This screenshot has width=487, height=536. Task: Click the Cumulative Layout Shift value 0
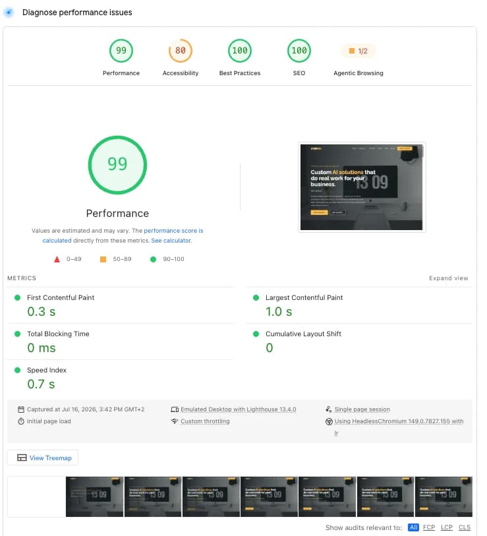click(270, 348)
